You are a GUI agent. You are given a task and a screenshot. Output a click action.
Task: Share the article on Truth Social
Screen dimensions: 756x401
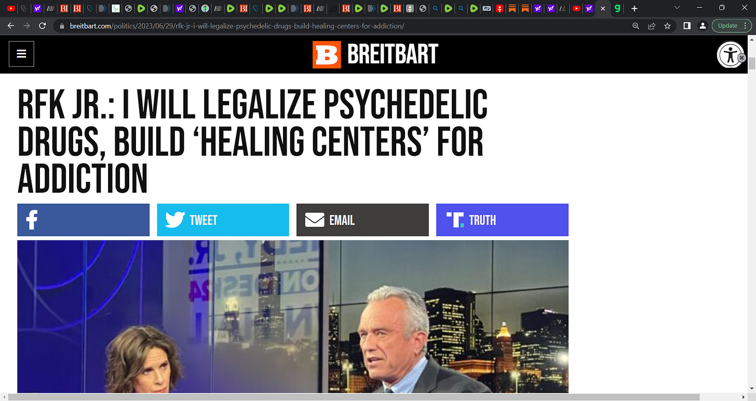coord(502,220)
